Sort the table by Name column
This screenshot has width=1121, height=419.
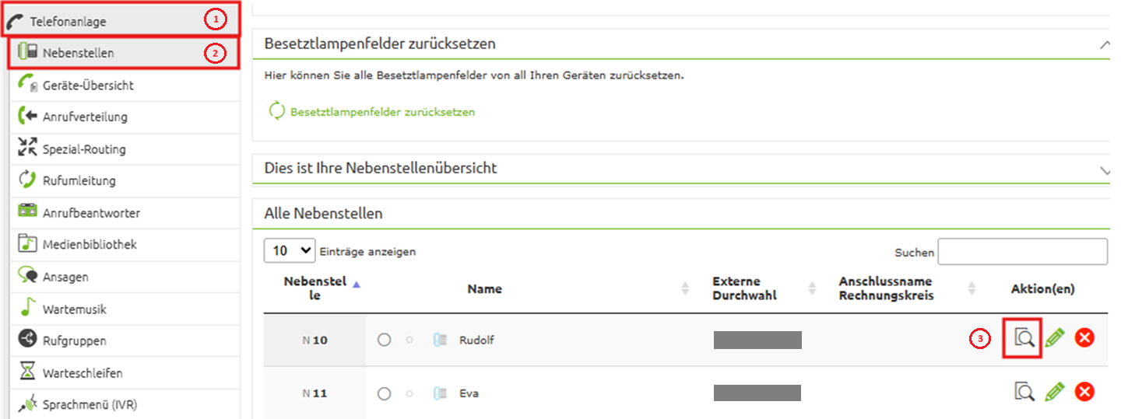(484, 289)
